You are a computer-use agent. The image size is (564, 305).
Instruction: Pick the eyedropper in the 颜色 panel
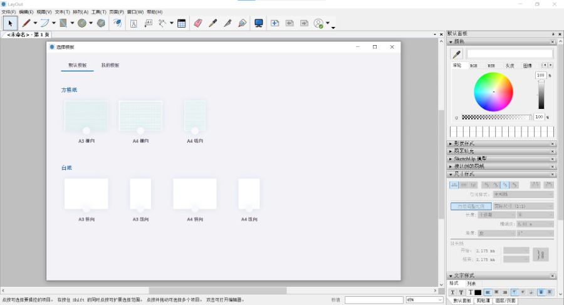point(457,54)
